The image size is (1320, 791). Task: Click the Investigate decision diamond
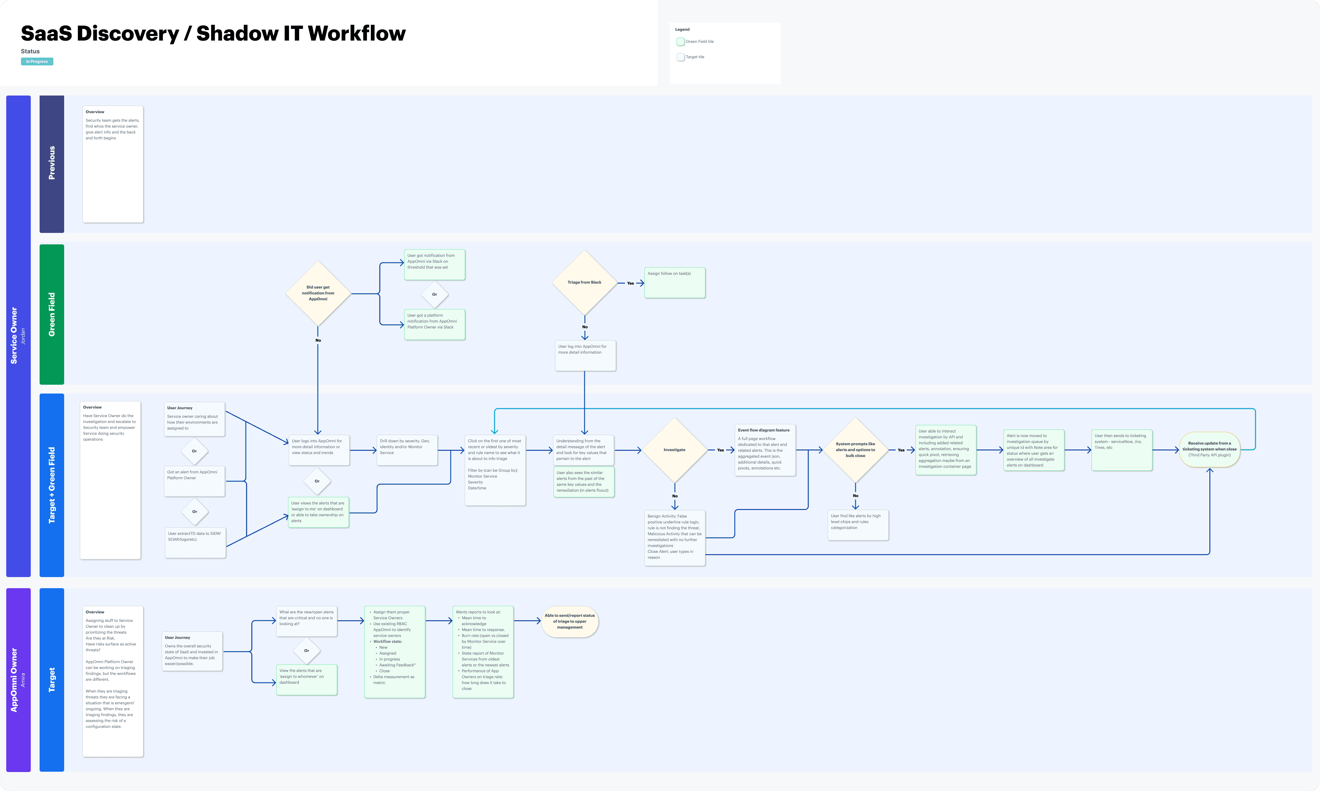[x=674, y=450]
